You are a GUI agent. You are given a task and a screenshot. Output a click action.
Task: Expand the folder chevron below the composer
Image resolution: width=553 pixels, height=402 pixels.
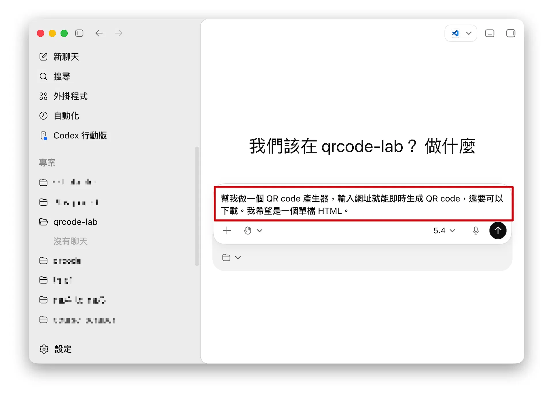coord(238,257)
